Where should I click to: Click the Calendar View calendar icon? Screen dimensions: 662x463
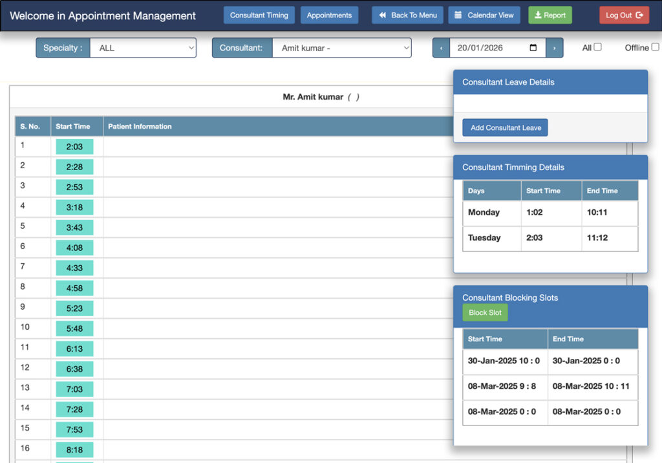coord(458,16)
